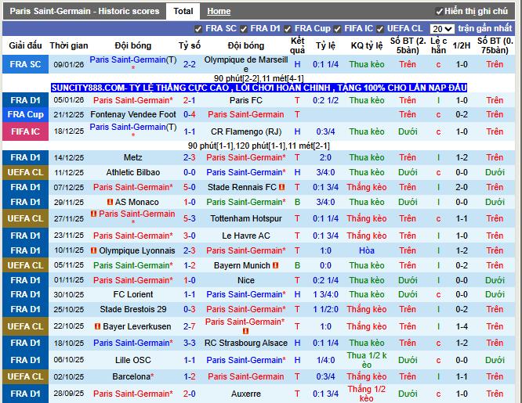Click the FRA SC league label on 09/01/26

pos(25,64)
